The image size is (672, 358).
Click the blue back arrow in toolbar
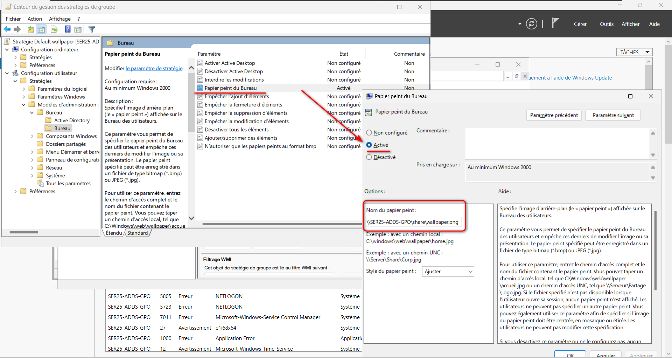[x=7, y=29]
